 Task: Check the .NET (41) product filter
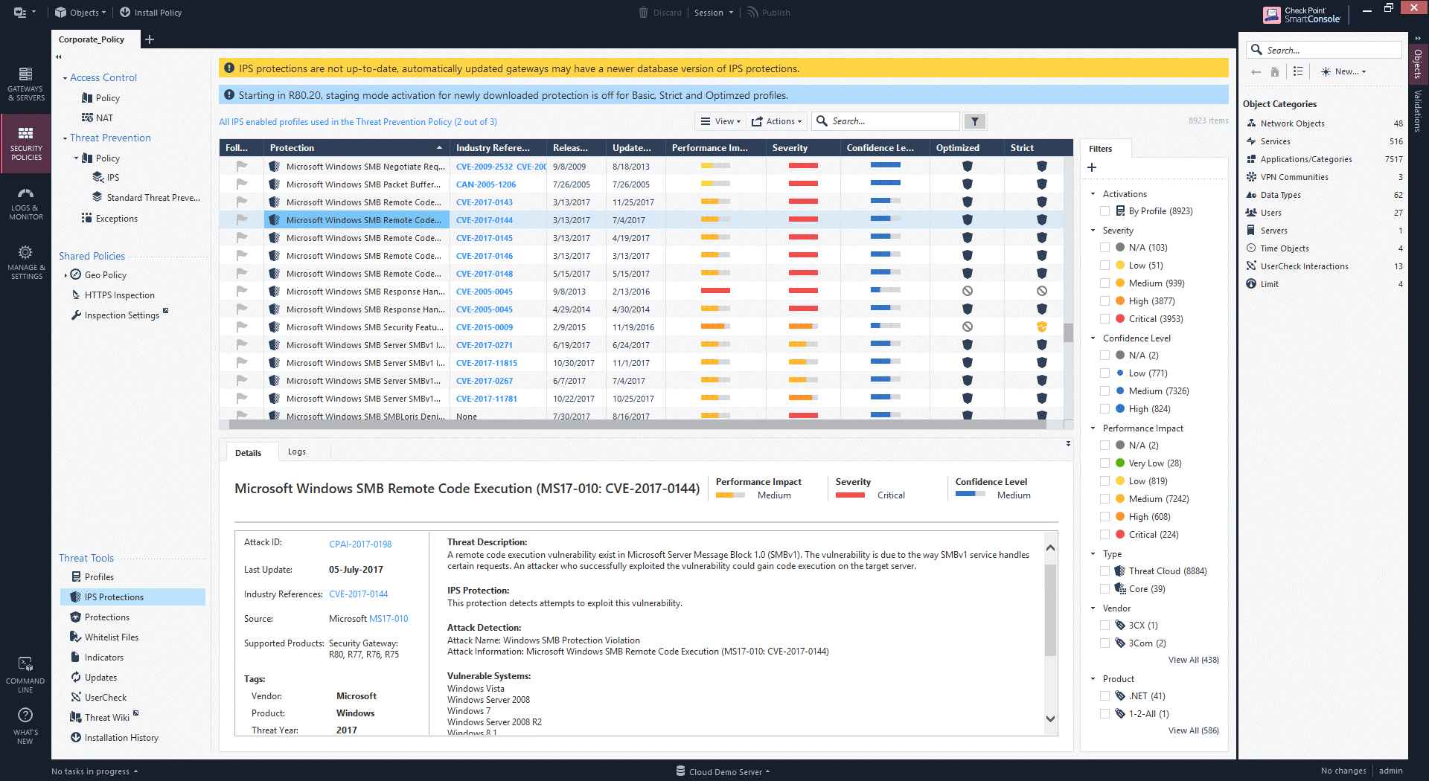pos(1104,696)
